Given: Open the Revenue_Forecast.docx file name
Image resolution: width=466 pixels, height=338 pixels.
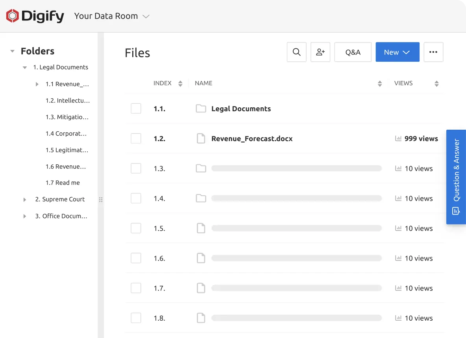Looking at the screenshot, I should (x=252, y=139).
